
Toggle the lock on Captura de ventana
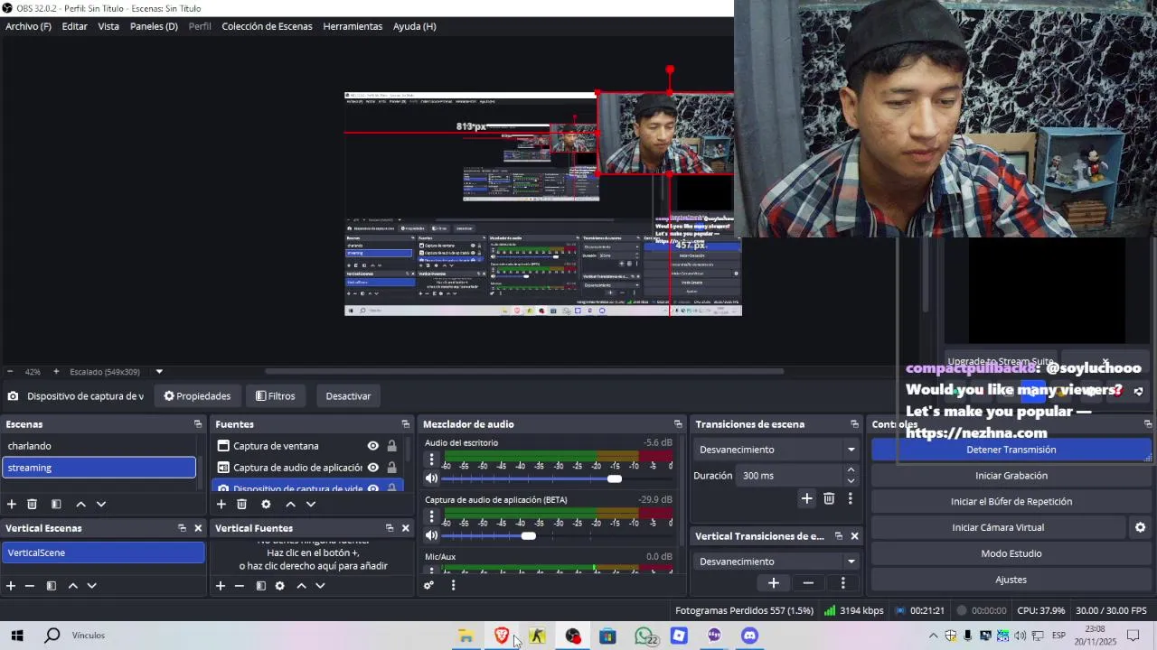point(391,446)
